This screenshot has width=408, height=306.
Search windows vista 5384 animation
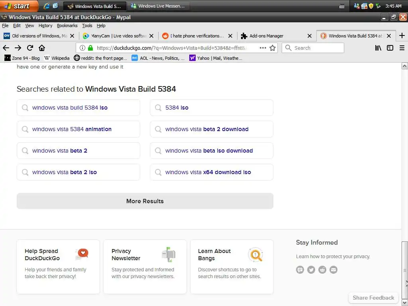78,129
